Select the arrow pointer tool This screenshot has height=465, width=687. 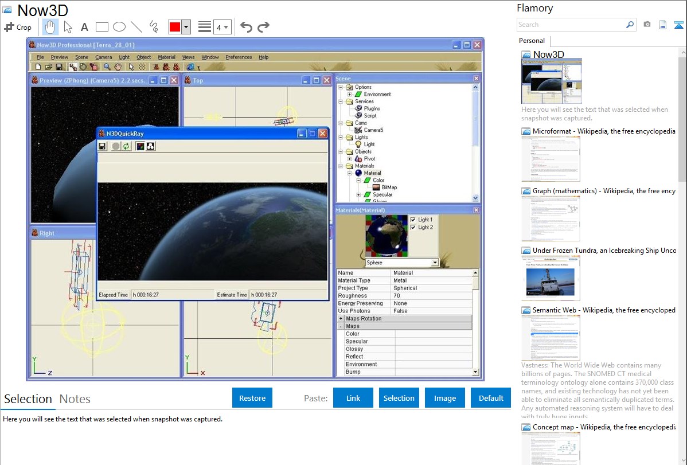coord(68,27)
